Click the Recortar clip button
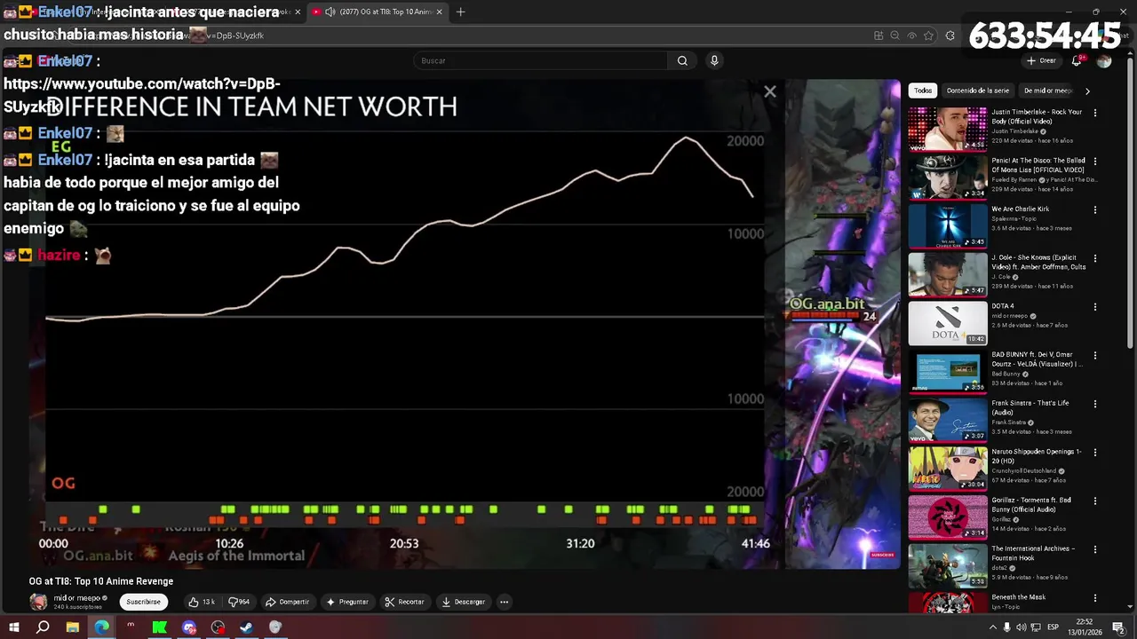This screenshot has width=1137, height=639. [404, 602]
